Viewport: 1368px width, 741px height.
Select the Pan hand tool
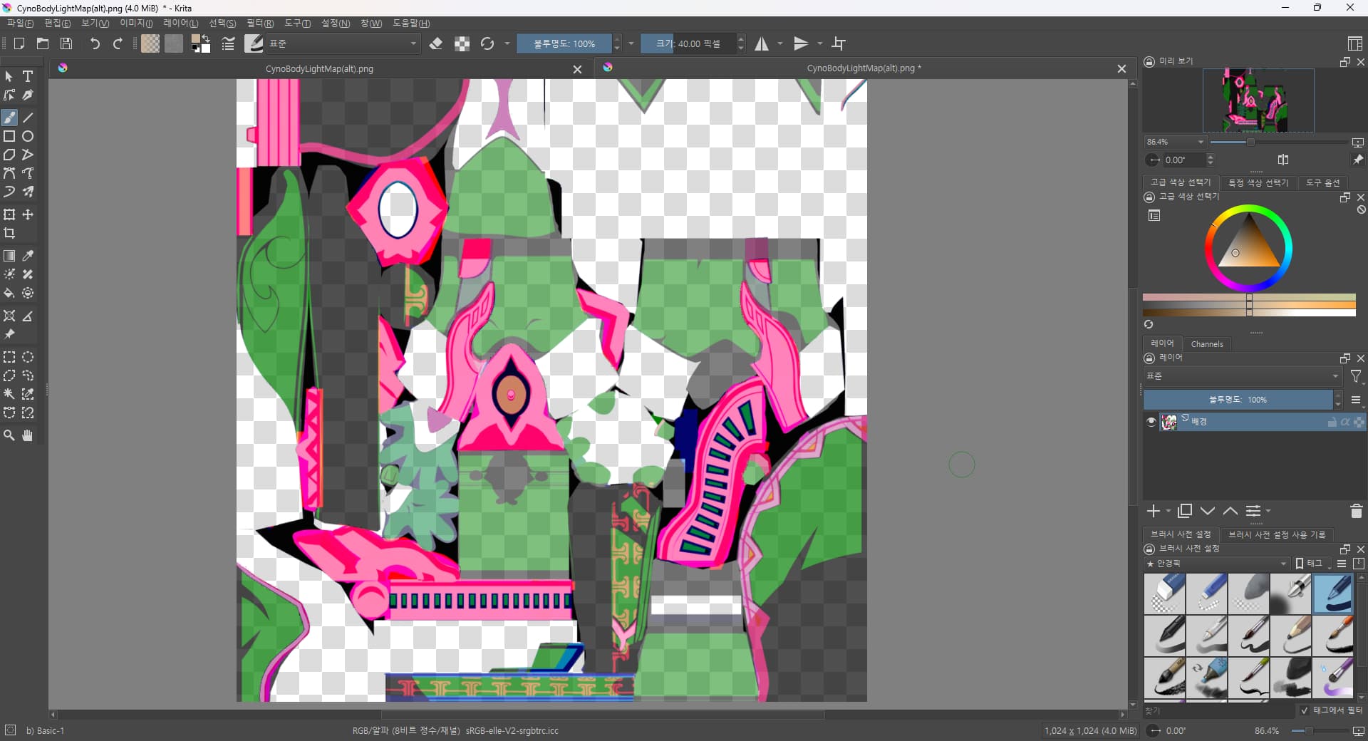[x=28, y=435]
